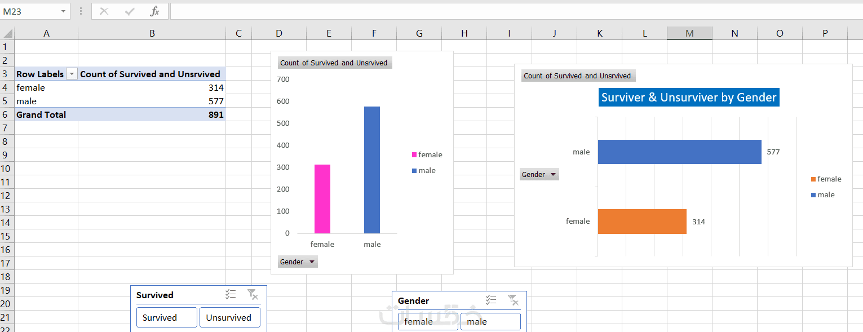Open Gender dropdown on the bar chart

[539, 175]
